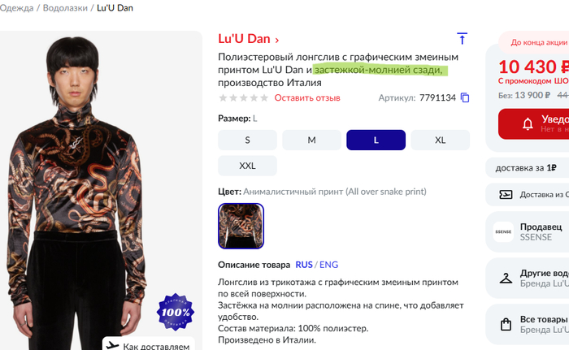Open the main product photo
This screenshot has width=569, height=350.
(x=101, y=190)
